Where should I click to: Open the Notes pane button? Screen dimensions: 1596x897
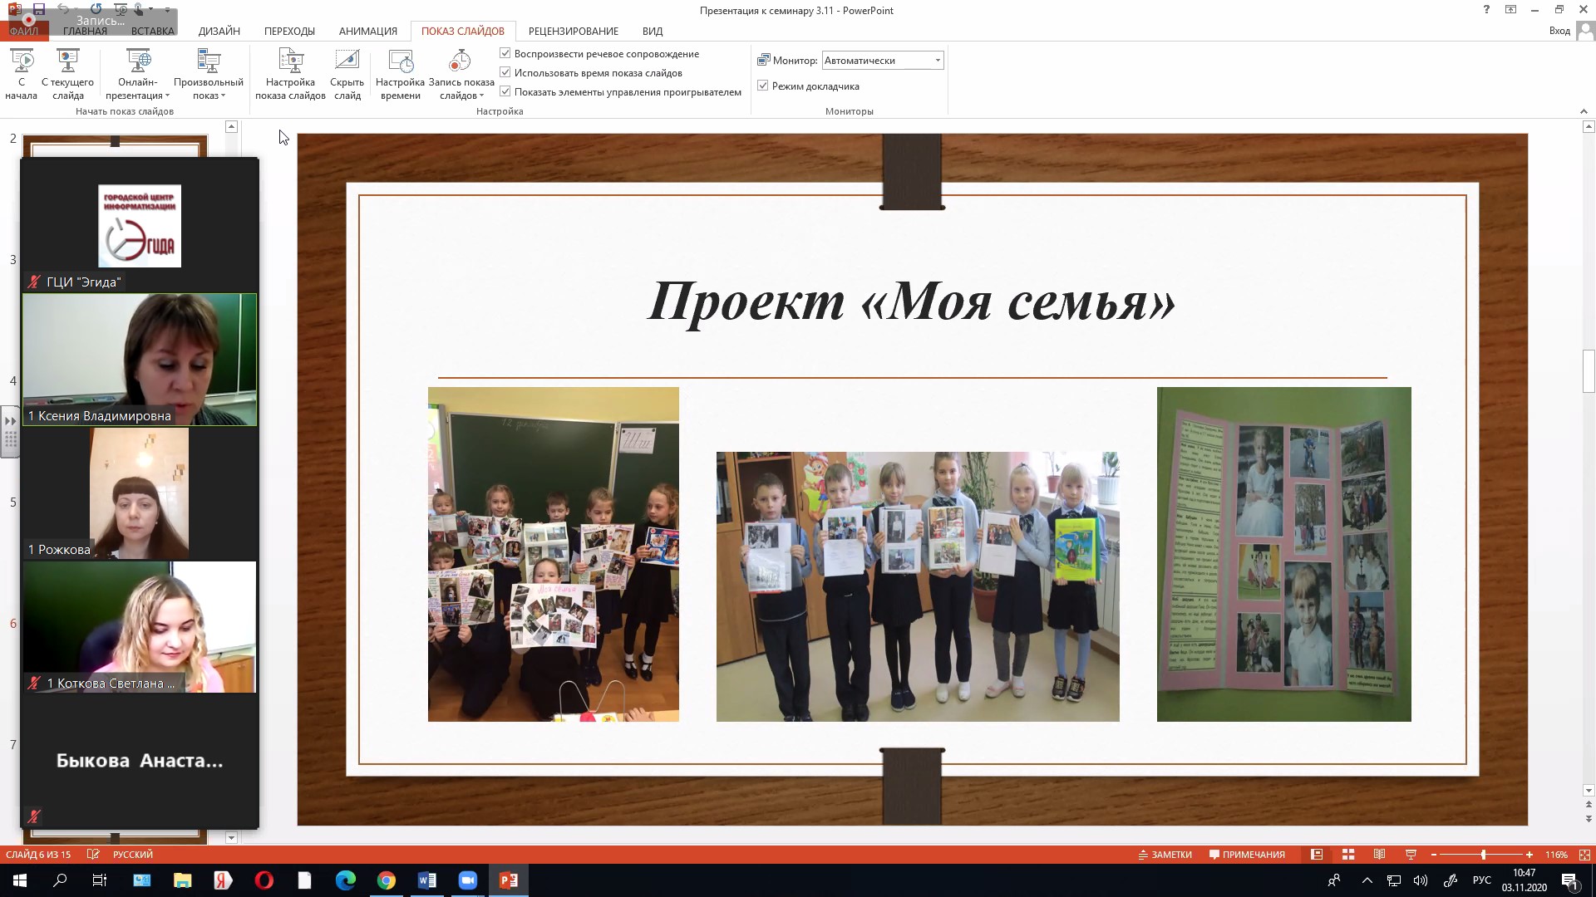tap(1165, 855)
